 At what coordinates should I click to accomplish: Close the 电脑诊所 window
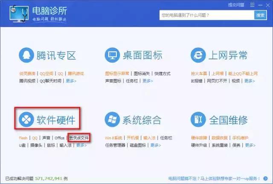coord(268,5)
